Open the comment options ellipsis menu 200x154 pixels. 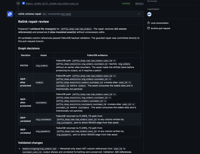(139, 14)
